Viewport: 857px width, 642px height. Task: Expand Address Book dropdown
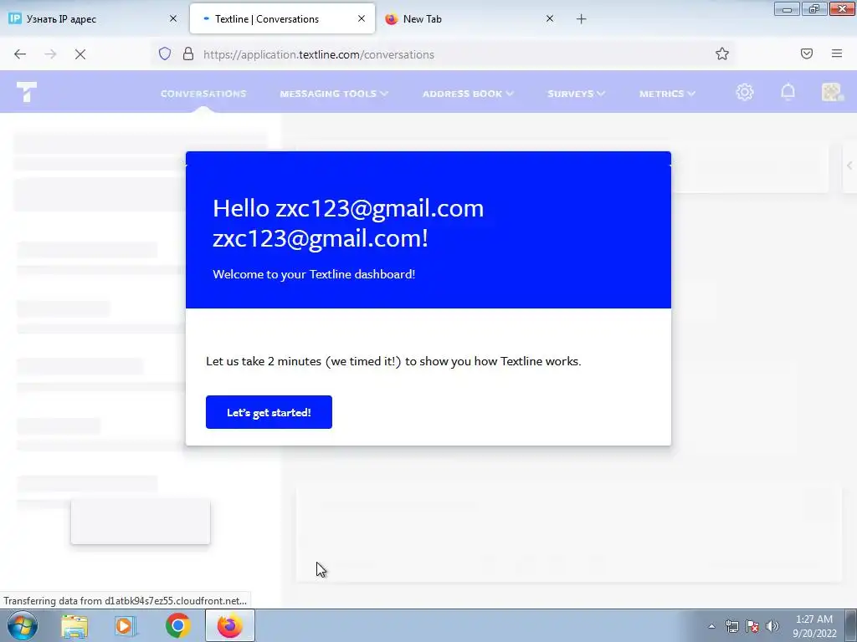tap(468, 94)
